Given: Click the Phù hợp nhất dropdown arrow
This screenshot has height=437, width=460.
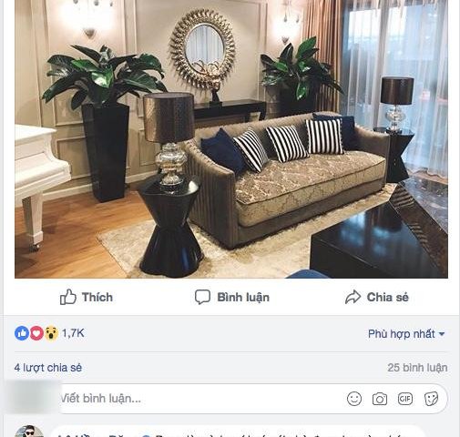Looking at the screenshot, I should coord(442,334).
